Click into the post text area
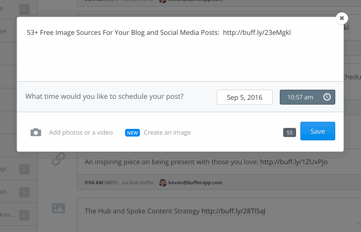The image size is (361, 232). click(x=180, y=49)
